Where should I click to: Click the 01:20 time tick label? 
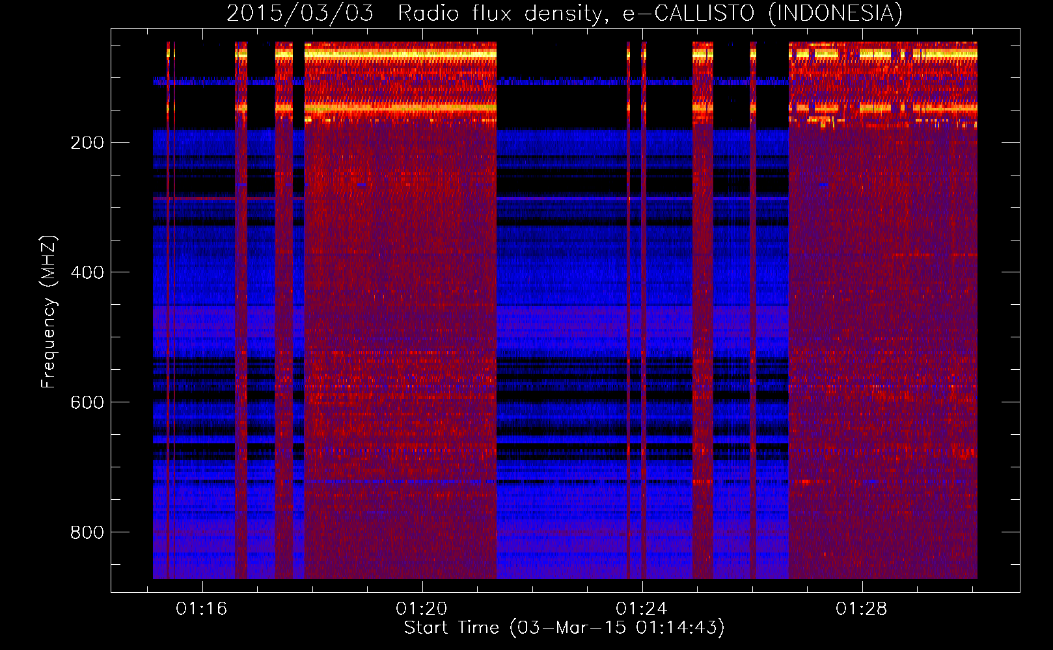point(422,609)
